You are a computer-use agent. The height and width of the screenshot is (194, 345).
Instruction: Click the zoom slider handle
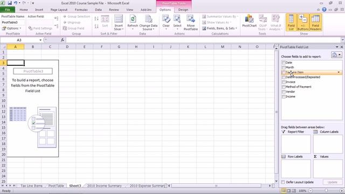coord(326,191)
